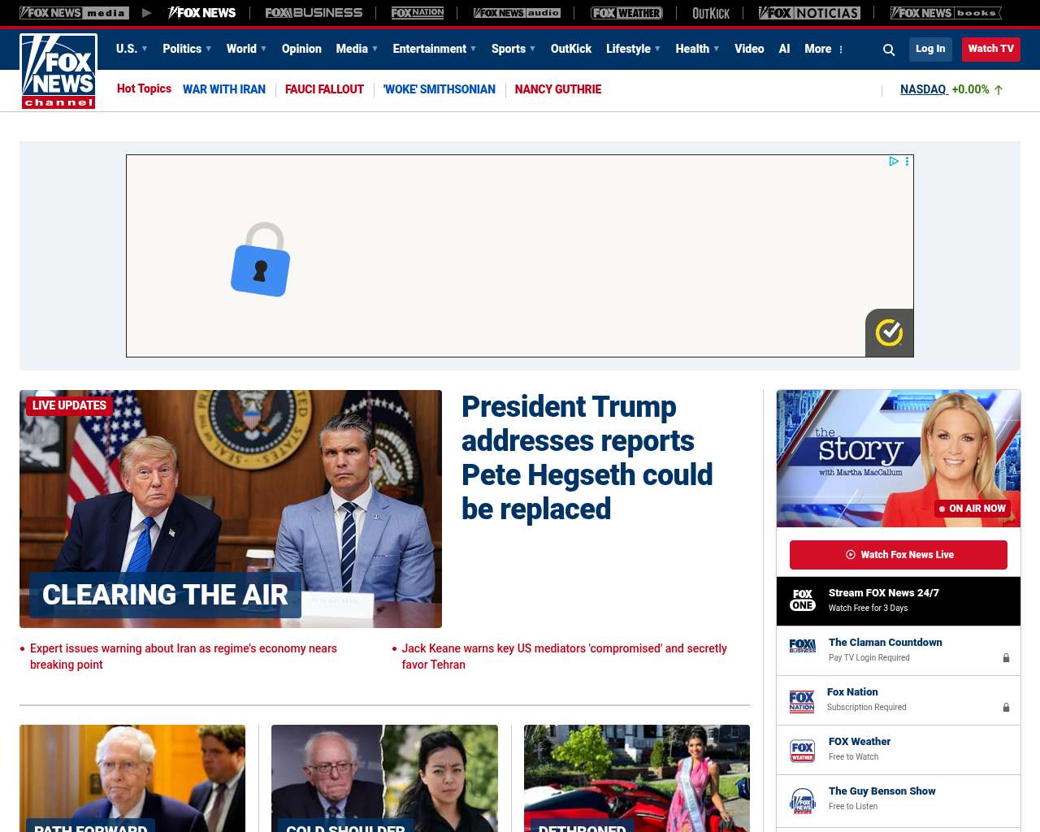Click the Fox Noticias logo in top bar
The height and width of the screenshot is (832, 1040).
(x=809, y=13)
